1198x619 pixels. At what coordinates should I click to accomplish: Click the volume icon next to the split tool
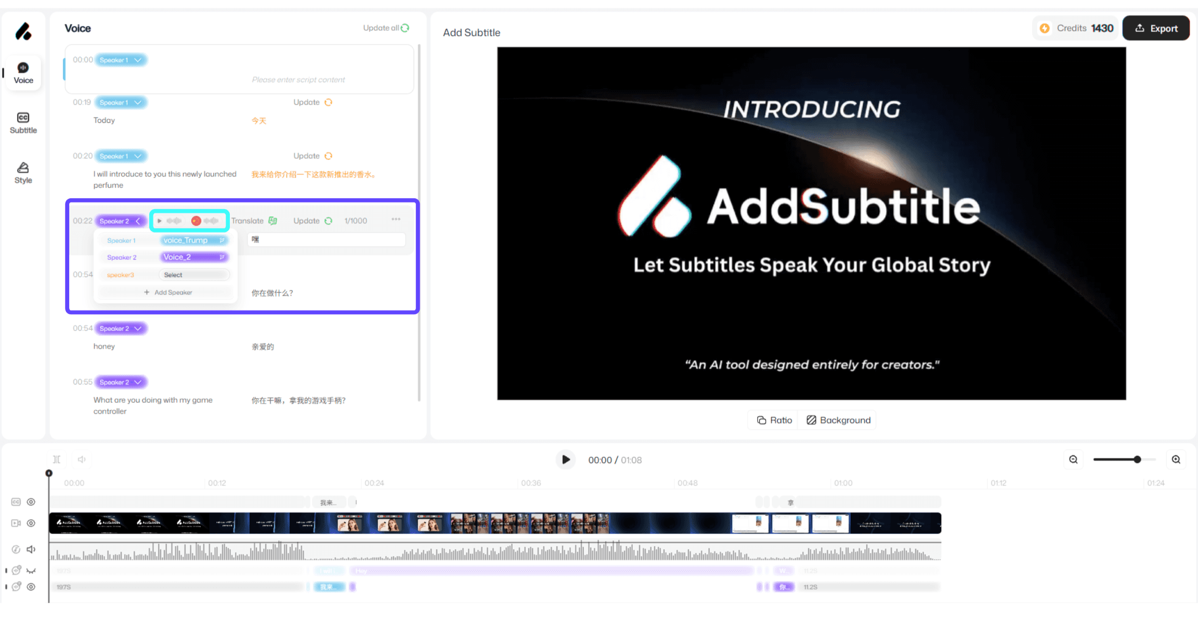click(82, 459)
